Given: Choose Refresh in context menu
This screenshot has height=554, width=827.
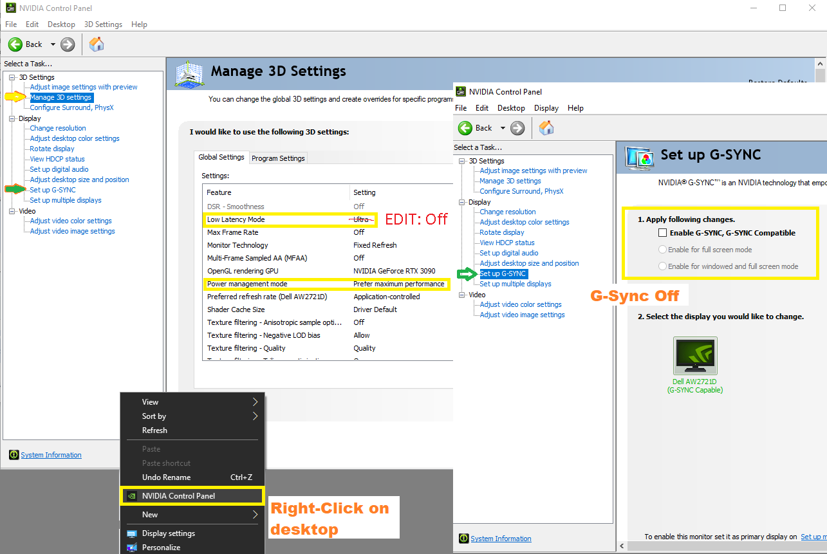Looking at the screenshot, I should (x=192, y=430).
